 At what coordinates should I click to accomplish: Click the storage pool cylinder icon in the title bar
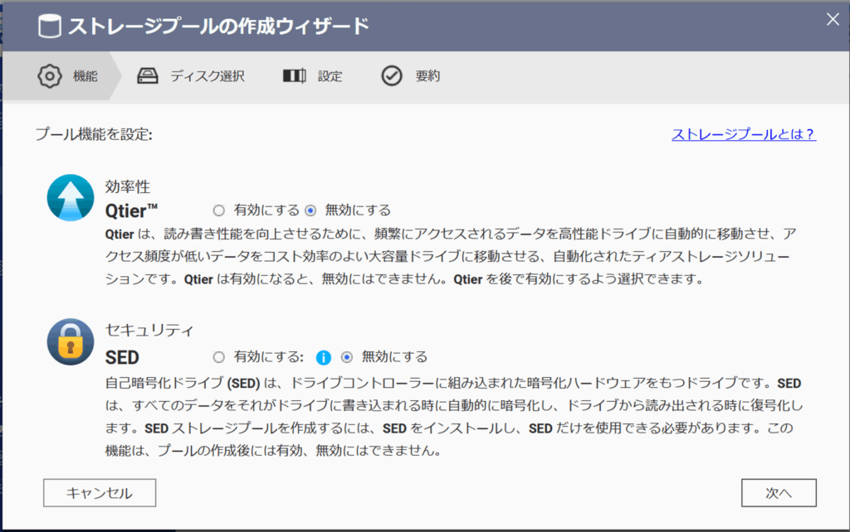click(x=50, y=26)
